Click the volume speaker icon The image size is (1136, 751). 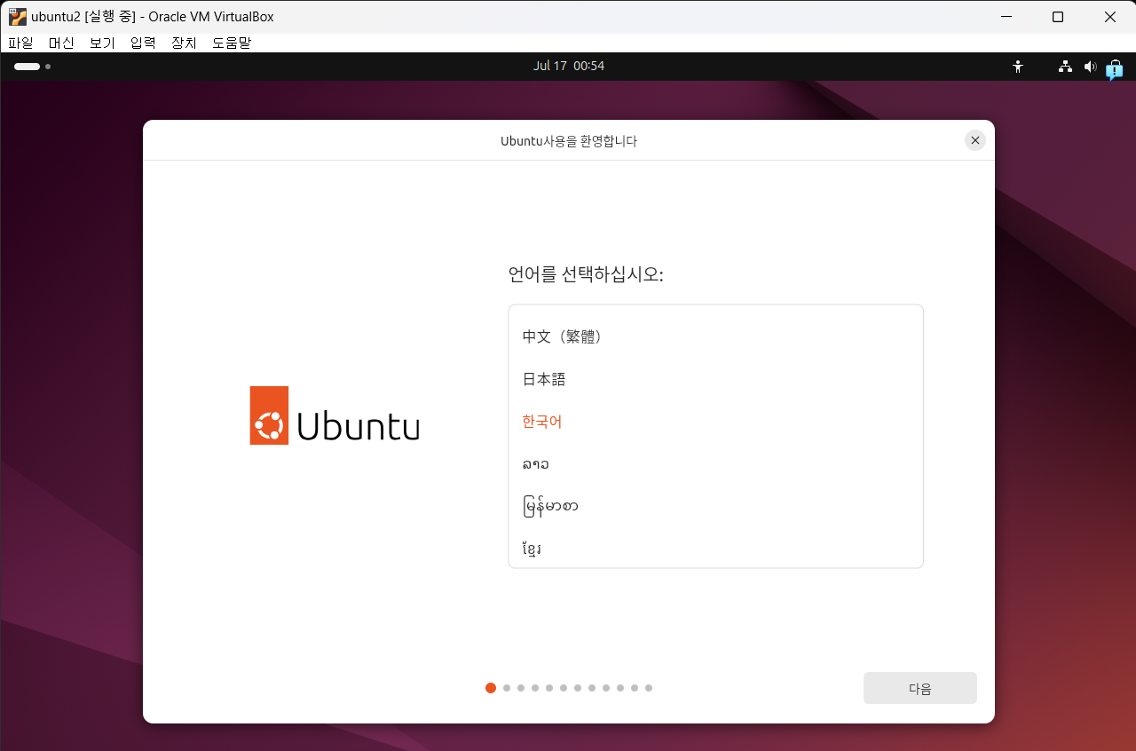[x=1090, y=67]
